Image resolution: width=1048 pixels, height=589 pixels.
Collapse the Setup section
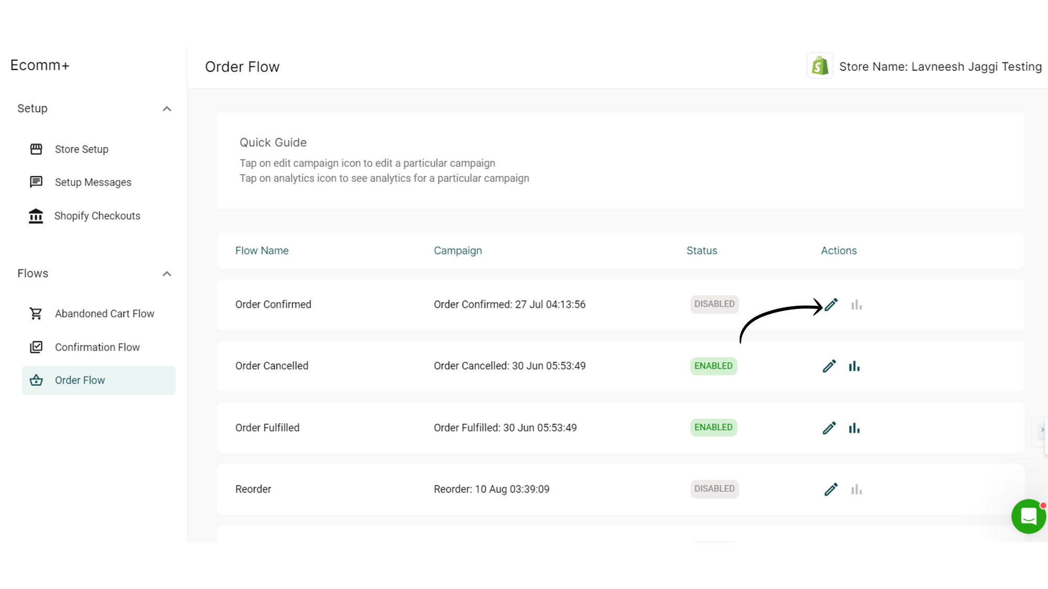pos(167,108)
